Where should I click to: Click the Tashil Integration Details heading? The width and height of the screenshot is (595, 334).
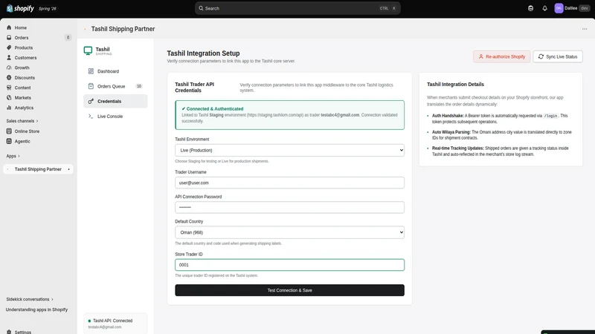coord(455,85)
